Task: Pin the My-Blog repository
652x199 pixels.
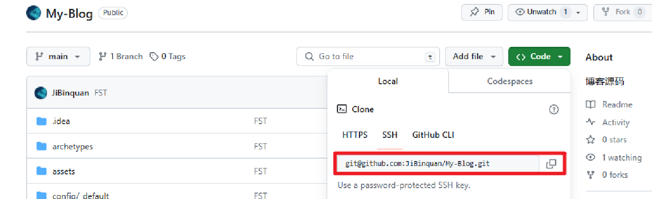Action: point(482,12)
